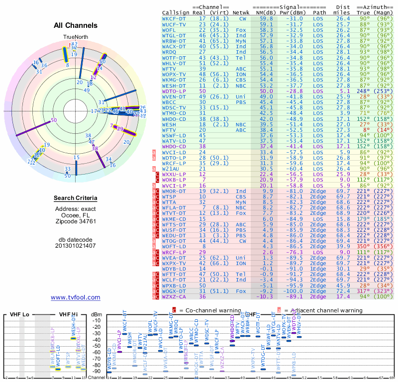Open the www.tvfool.com link

76,297
